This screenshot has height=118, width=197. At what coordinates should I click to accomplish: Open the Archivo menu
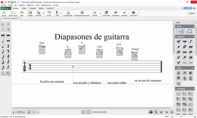[x=4, y=5]
